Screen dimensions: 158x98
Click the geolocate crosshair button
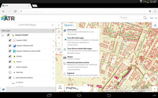(x=59, y=32)
